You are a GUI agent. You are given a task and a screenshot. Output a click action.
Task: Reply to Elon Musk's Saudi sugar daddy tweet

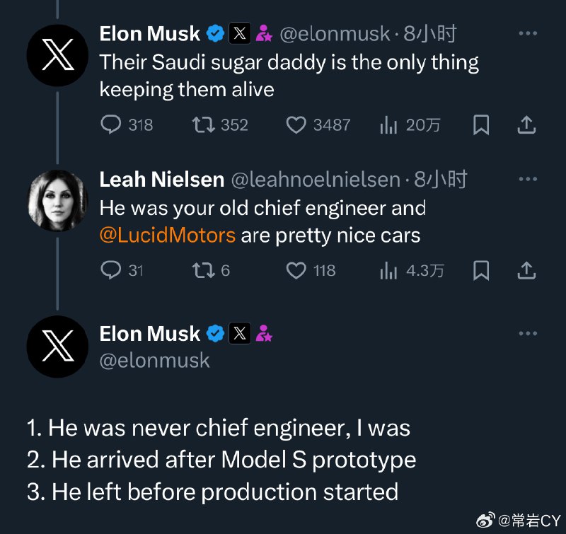tap(110, 124)
